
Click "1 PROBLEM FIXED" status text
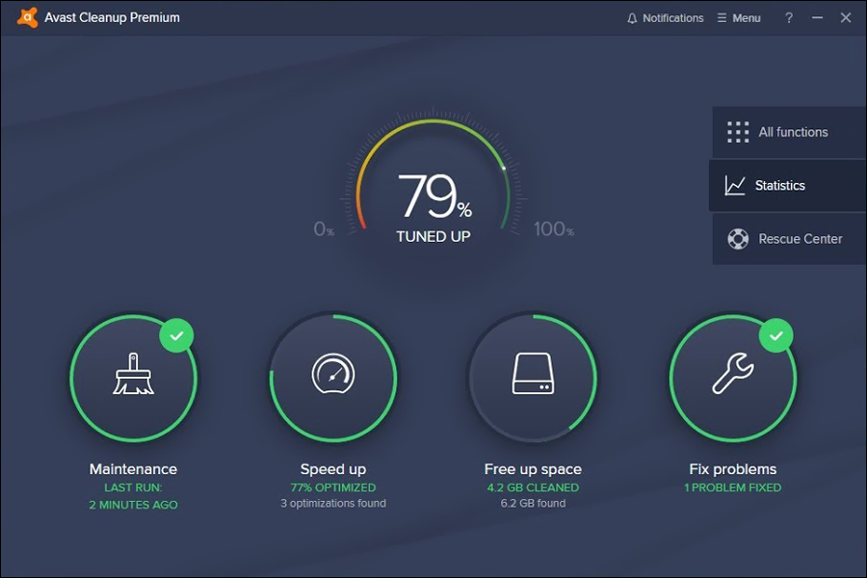733,487
